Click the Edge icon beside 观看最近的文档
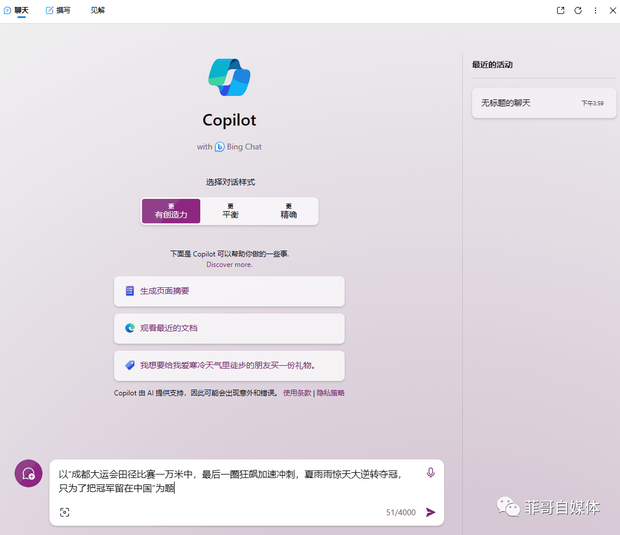Image resolution: width=620 pixels, height=535 pixels. [x=130, y=328]
